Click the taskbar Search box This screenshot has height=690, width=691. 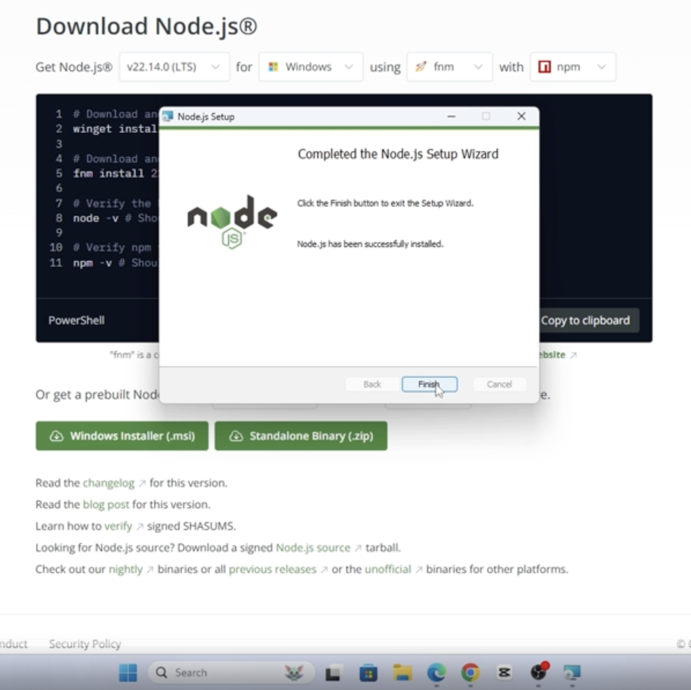(231, 673)
